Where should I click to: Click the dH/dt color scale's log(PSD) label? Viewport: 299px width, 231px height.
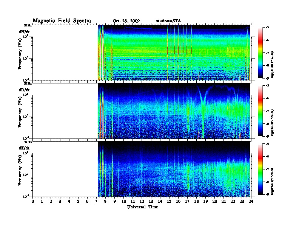click(272, 65)
